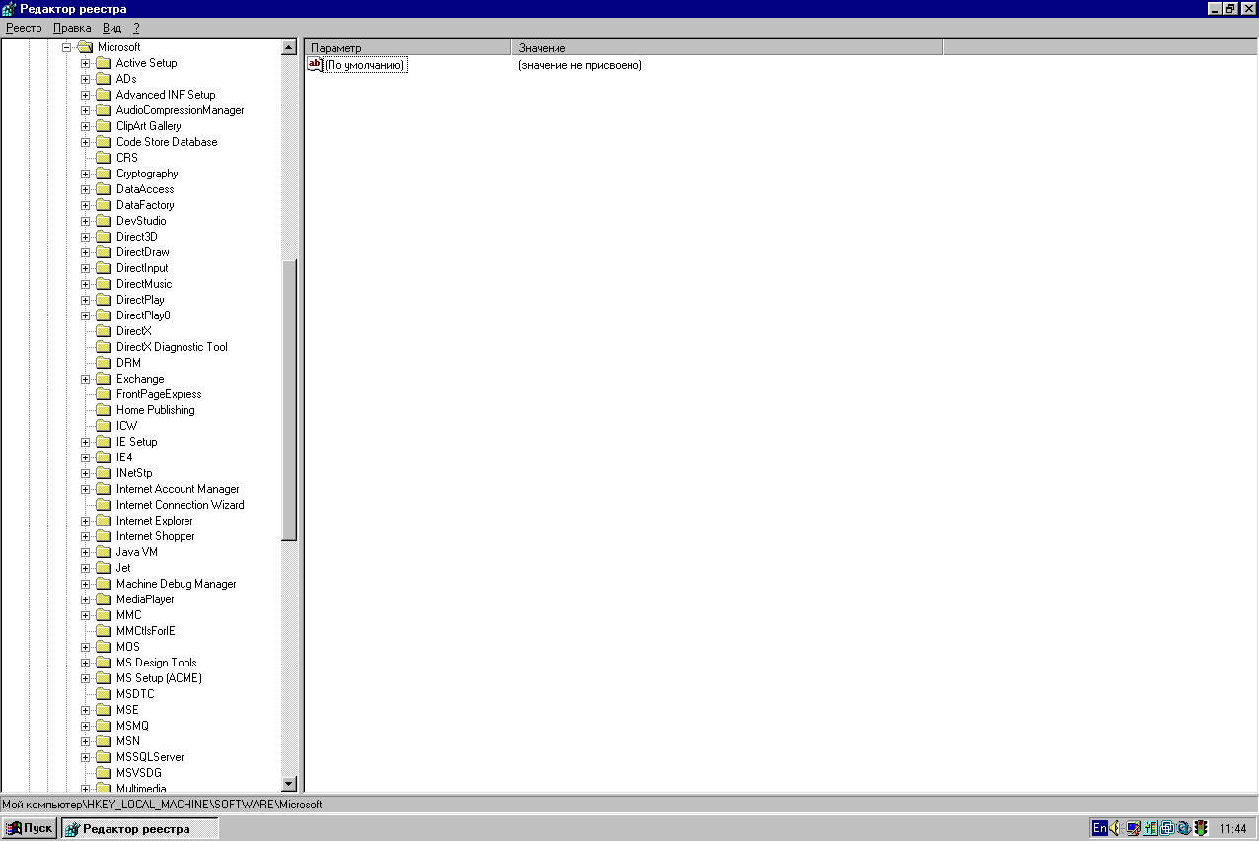Open the Вид menu
Screen dimensions: 1259x841
[x=112, y=28]
